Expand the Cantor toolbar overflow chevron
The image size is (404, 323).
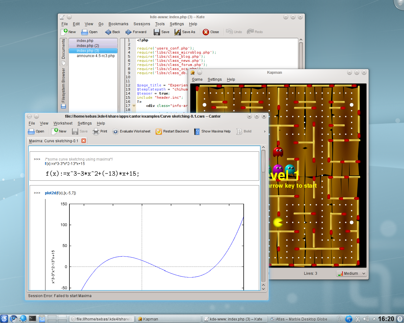click(x=264, y=132)
